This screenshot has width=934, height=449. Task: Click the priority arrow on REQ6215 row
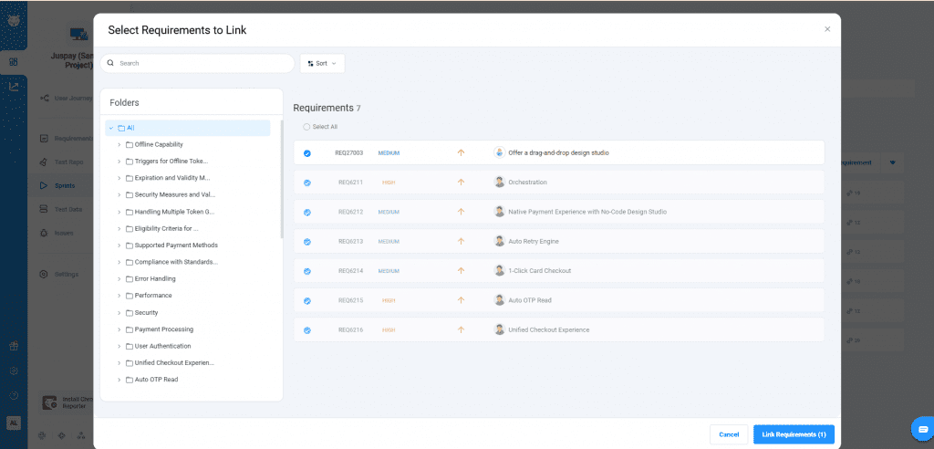[x=461, y=300]
